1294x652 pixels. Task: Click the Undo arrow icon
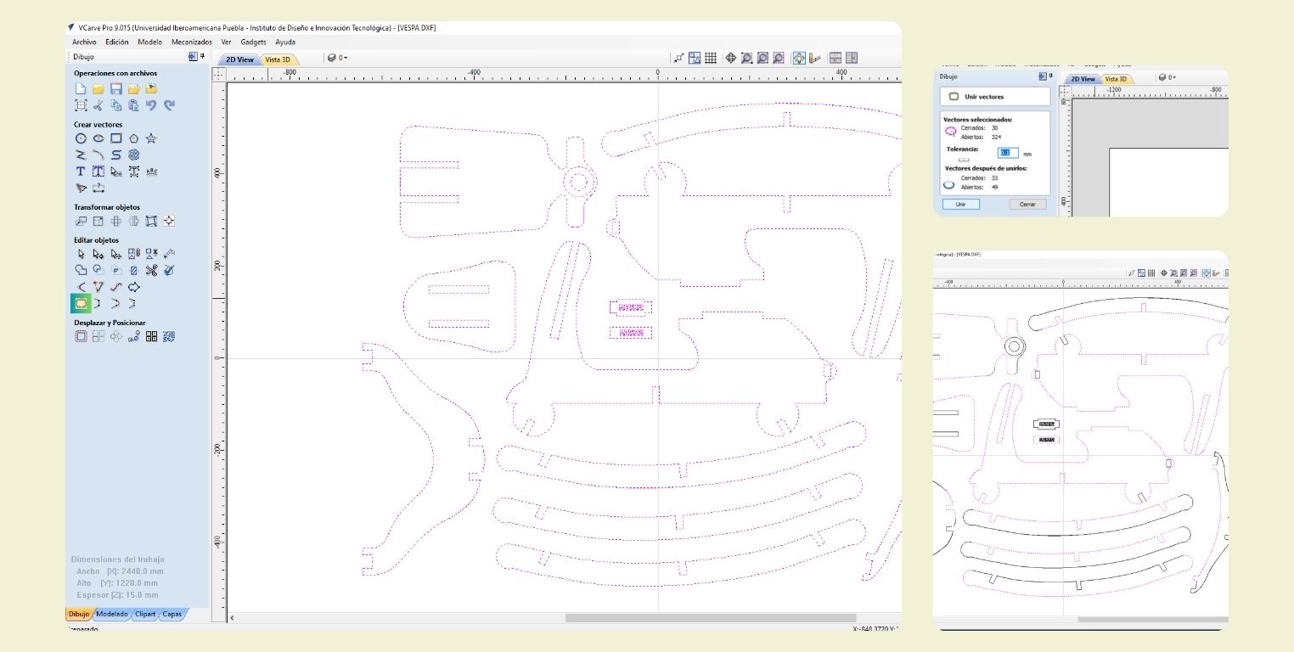click(152, 105)
